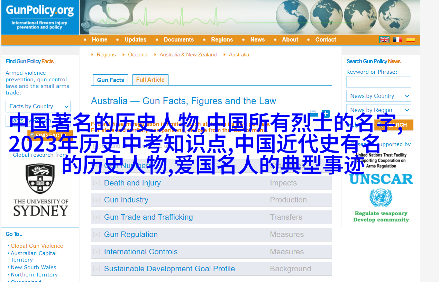Open the Facts by Country dropdown
Viewport: 439px width, 282px height.
(x=38, y=107)
